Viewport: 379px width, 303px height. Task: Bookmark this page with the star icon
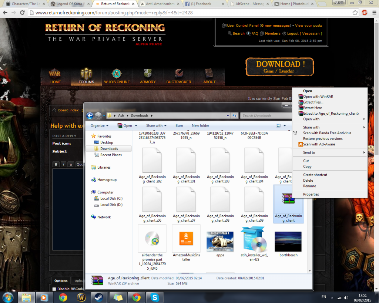pyautogui.click(x=355, y=13)
